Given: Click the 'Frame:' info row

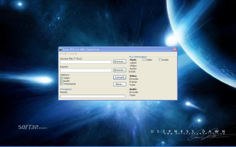Looking at the screenshot, I should point(133,82).
